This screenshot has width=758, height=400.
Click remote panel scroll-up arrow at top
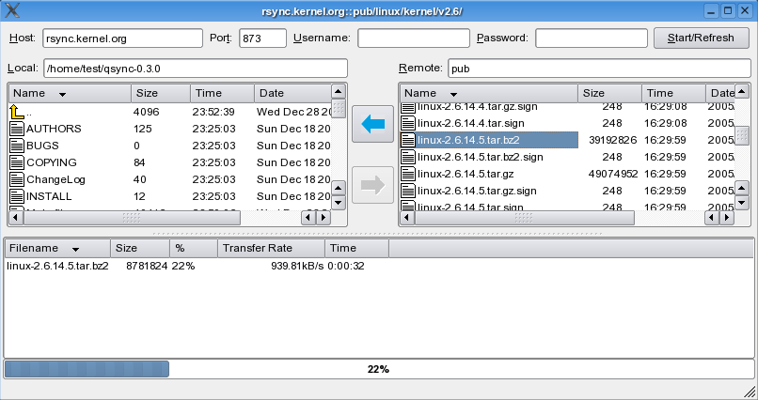coord(742,91)
